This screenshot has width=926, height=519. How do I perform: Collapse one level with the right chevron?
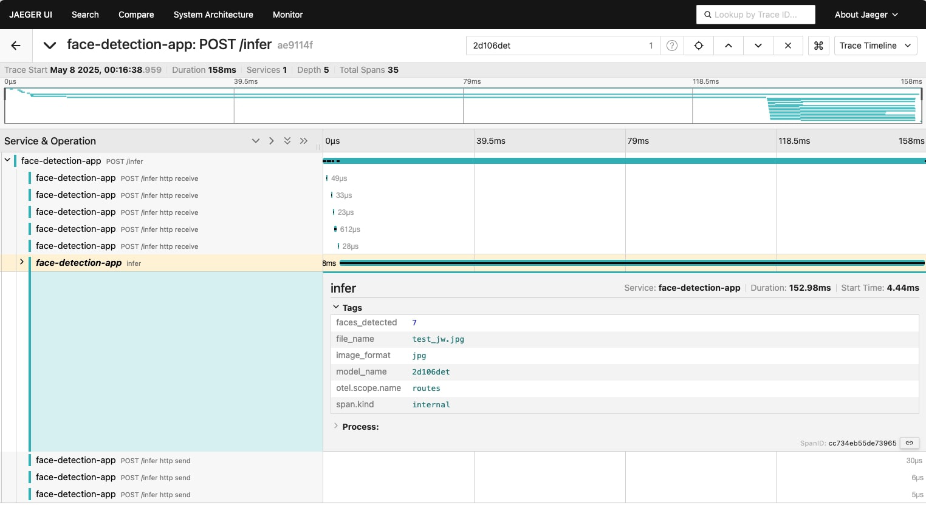(x=272, y=141)
